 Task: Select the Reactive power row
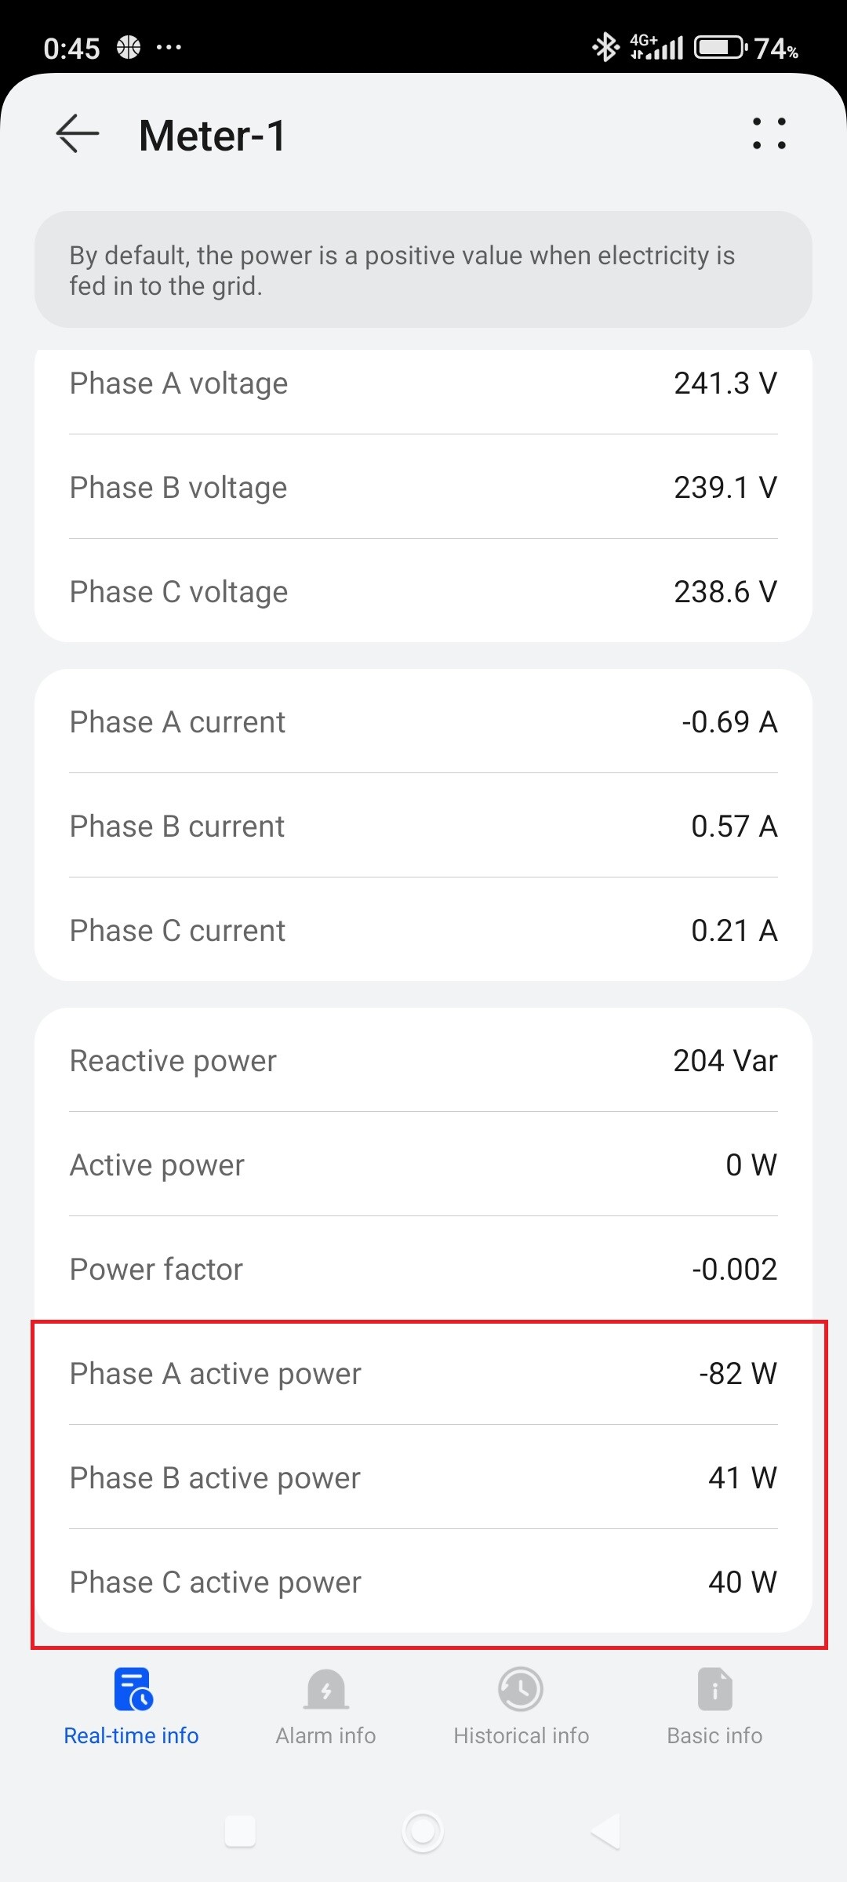[423, 1061]
